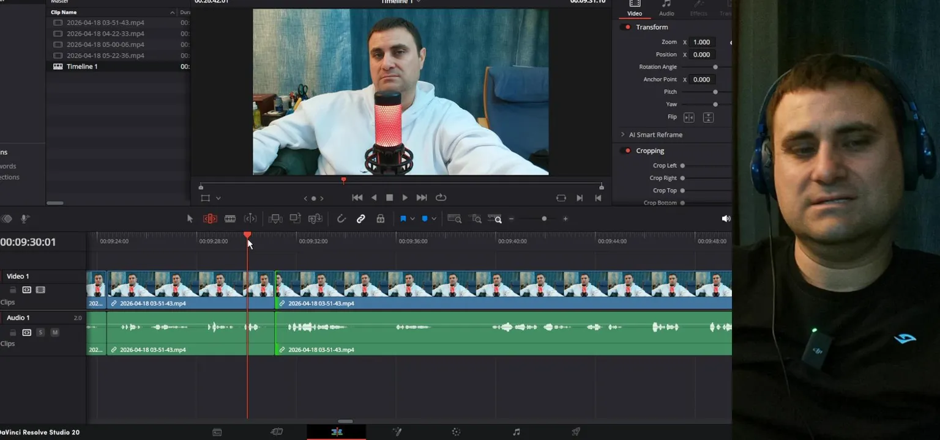Screen dimensions: 940x440
Task: Open the Effects tab in Inspector
Action: [x=698, y=9]
